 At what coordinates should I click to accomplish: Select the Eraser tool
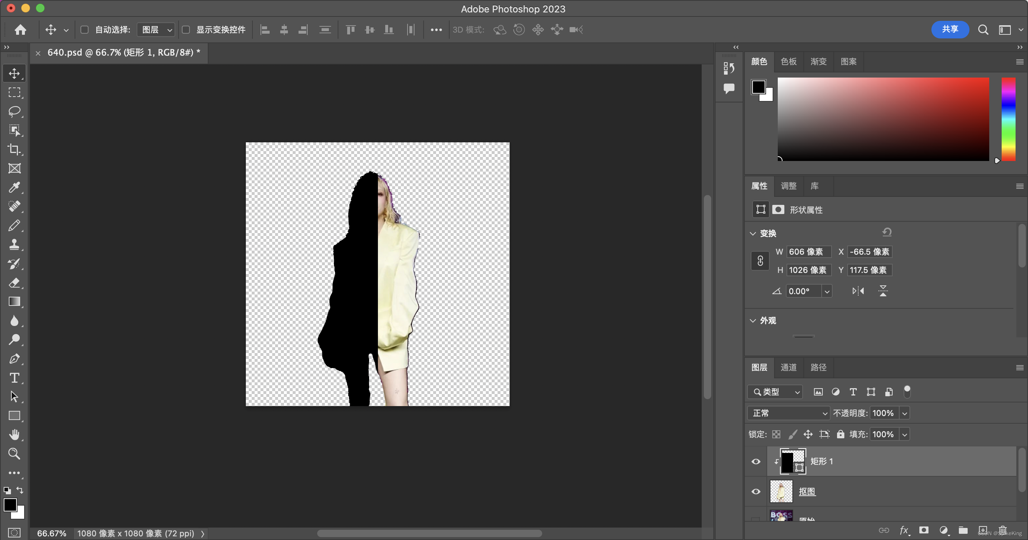14,282
